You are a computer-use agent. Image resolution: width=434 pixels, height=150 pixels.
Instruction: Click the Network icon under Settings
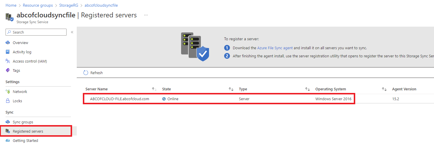[8, 92]
